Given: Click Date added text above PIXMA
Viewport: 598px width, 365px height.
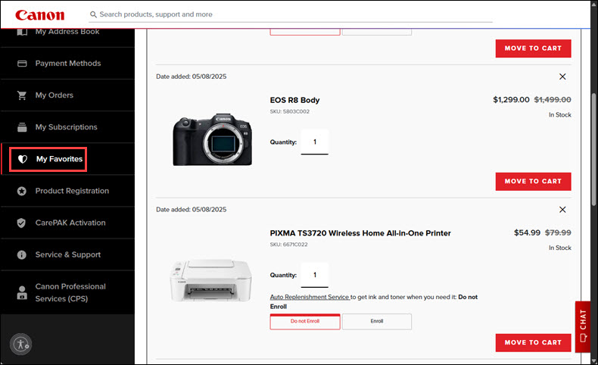Looking at the screenshot, I should [x=191, y=210].
